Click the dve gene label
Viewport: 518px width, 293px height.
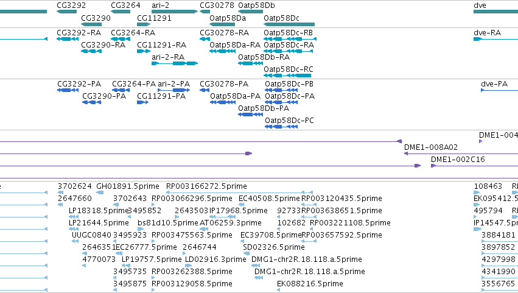pyautogui.click(x=480, y=5)
